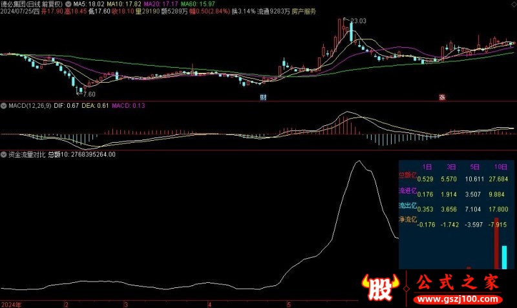This screenshot has width=517, height=308.
Task: Click the 净流亿 row label
Action: [408, 220]
